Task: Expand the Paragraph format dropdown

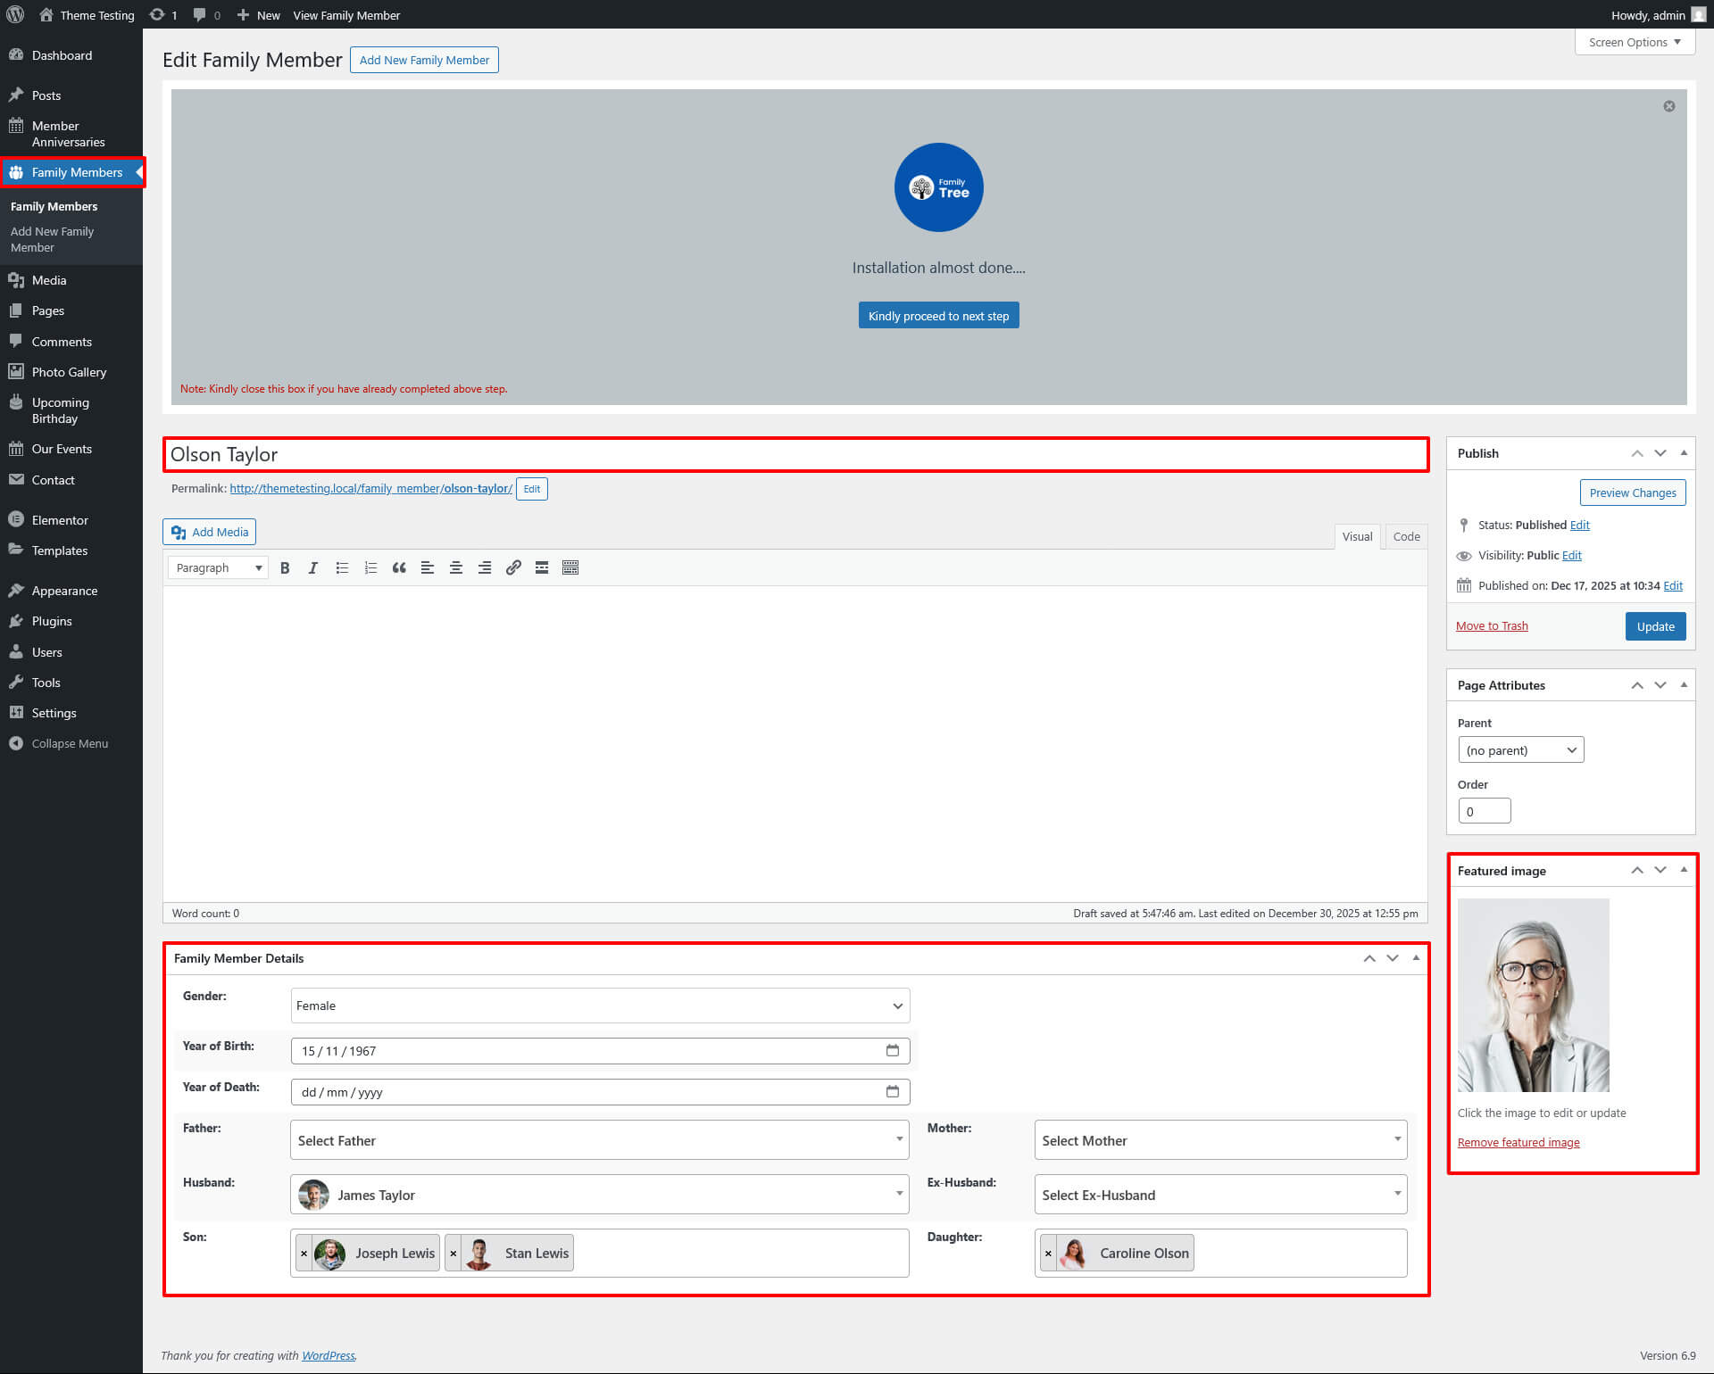Action: 219,567
